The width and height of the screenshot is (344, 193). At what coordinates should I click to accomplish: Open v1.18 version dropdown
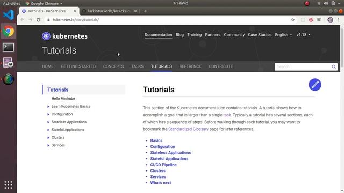click(x=303, y=35)
